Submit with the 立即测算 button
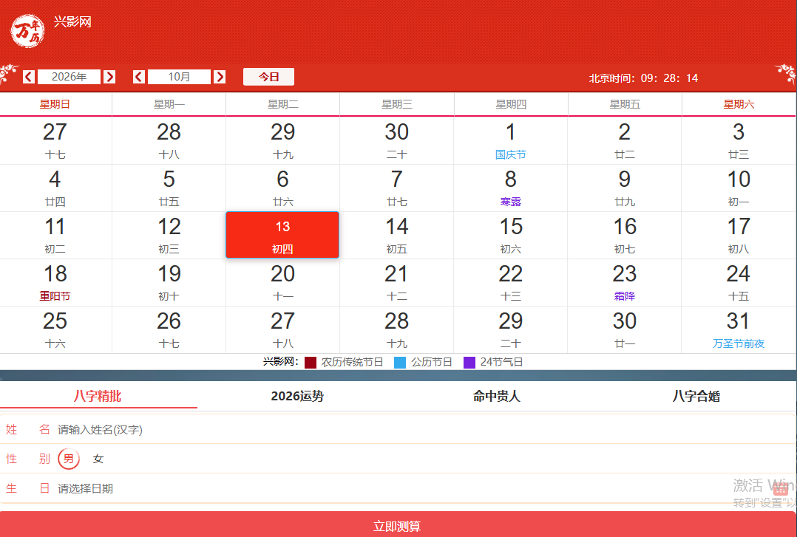Viewport: 797px width, 537px height. (398, 525)
